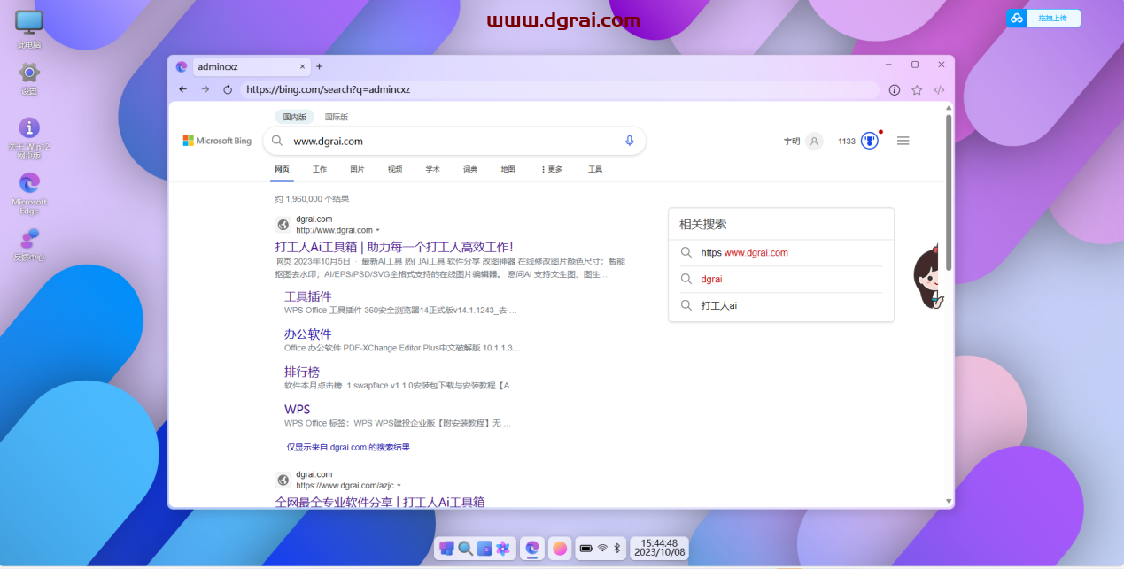
Task: Click the browser back arrow
Action: 183,89
